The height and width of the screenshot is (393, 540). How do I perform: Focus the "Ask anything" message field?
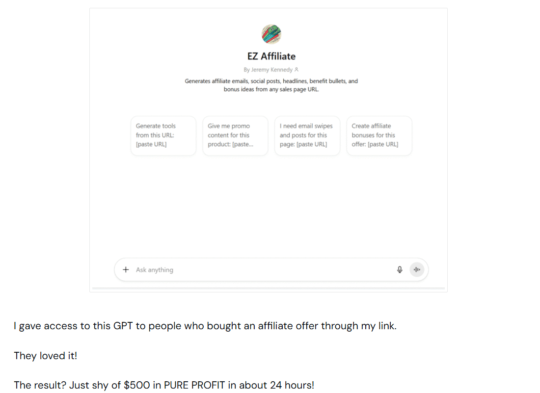pos(260,270)
